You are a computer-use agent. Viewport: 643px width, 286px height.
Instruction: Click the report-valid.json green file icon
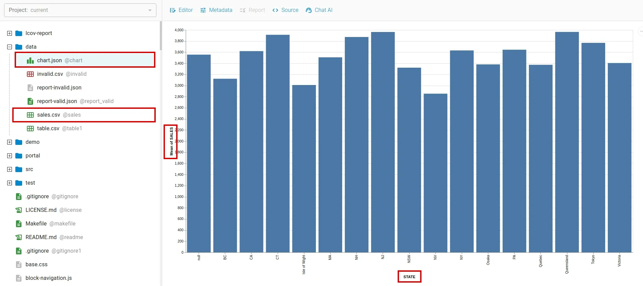[x=30, y=101]
